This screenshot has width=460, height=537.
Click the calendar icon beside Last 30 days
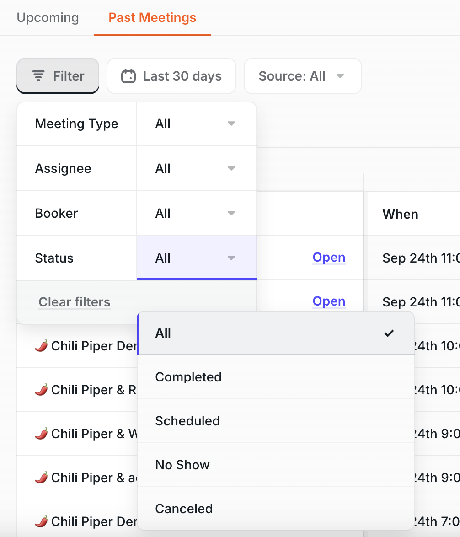(128, 75)
